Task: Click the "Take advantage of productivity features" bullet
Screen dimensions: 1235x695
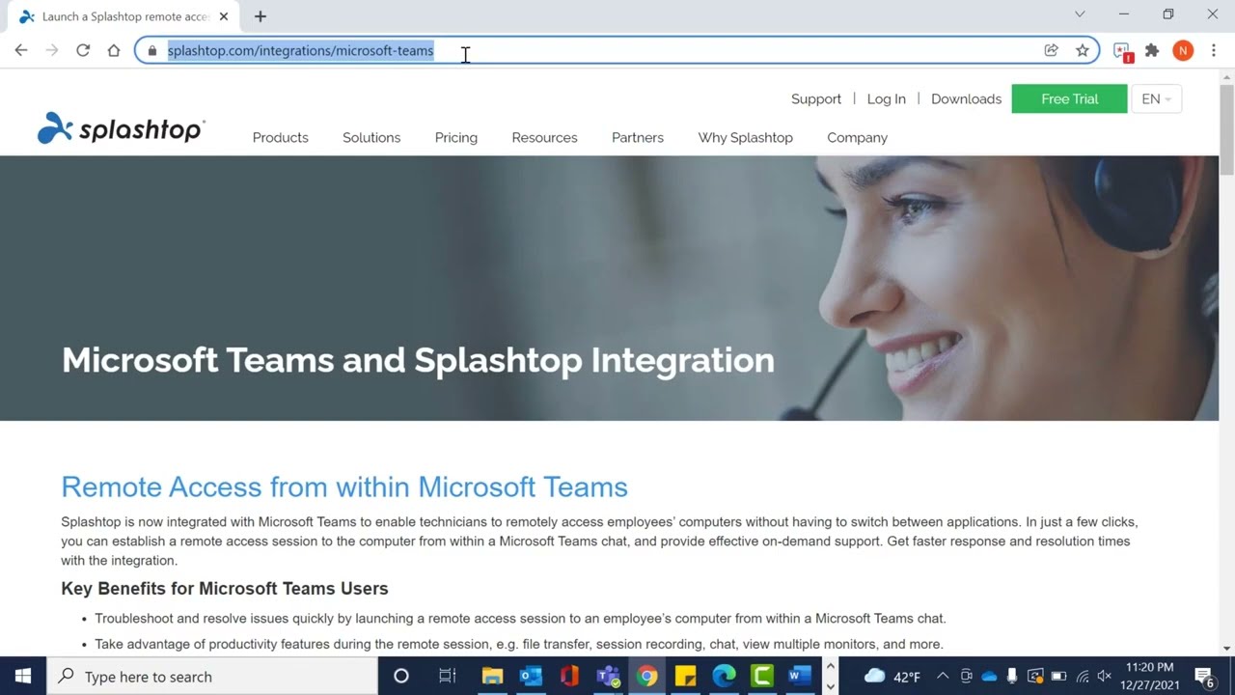Action: point(519,644)
